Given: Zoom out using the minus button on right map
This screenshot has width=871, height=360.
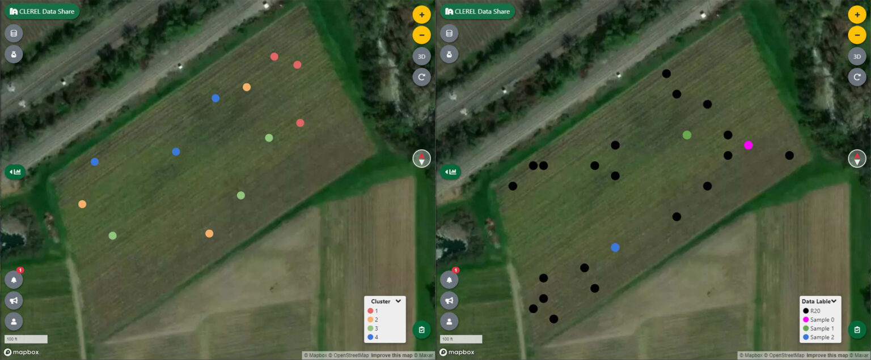Looking at the screenshot, I should coord(857,35).
